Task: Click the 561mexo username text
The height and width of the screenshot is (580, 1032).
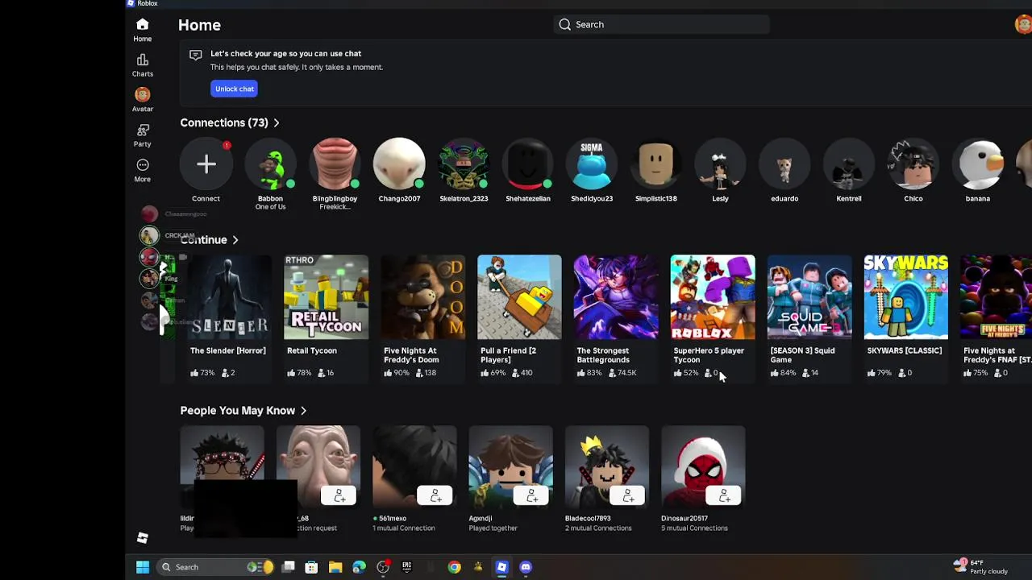Action: (393, 519)
